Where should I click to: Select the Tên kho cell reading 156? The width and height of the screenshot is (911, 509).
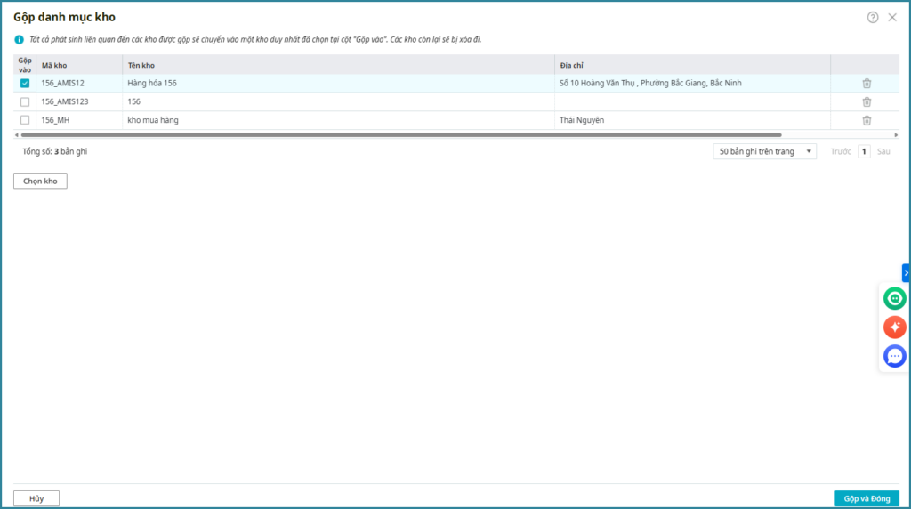point(338,101)
